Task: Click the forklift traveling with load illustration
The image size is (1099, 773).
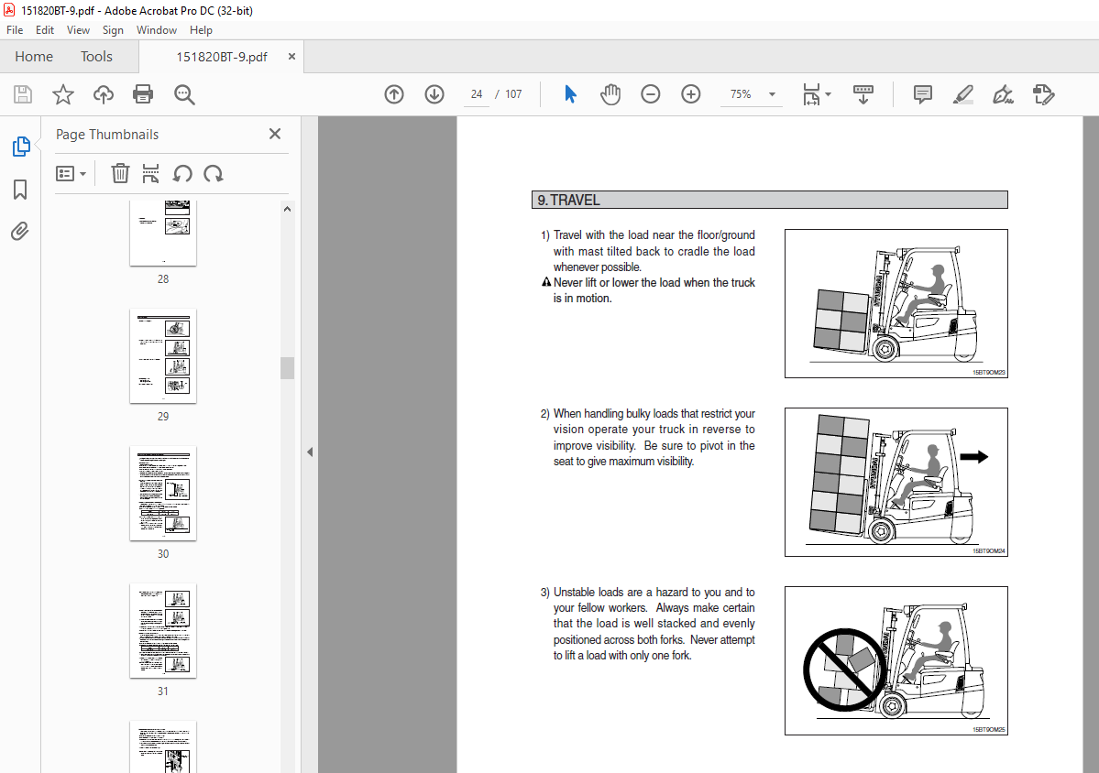Action: coord(896,304)
